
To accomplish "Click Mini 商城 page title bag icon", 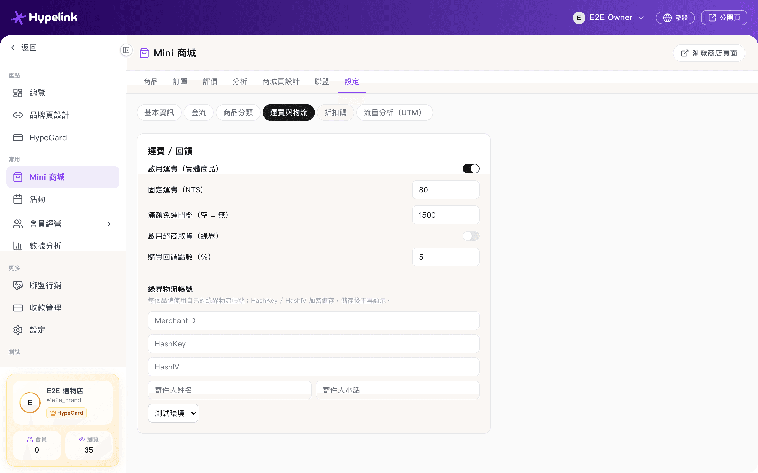I will tap(144, 53).
